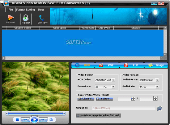Play the preview video

[x=35, y=120]
